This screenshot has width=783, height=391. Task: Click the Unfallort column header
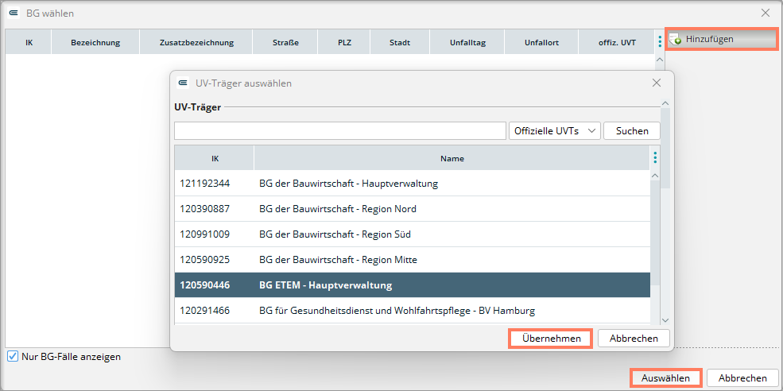tap(541, 42)
